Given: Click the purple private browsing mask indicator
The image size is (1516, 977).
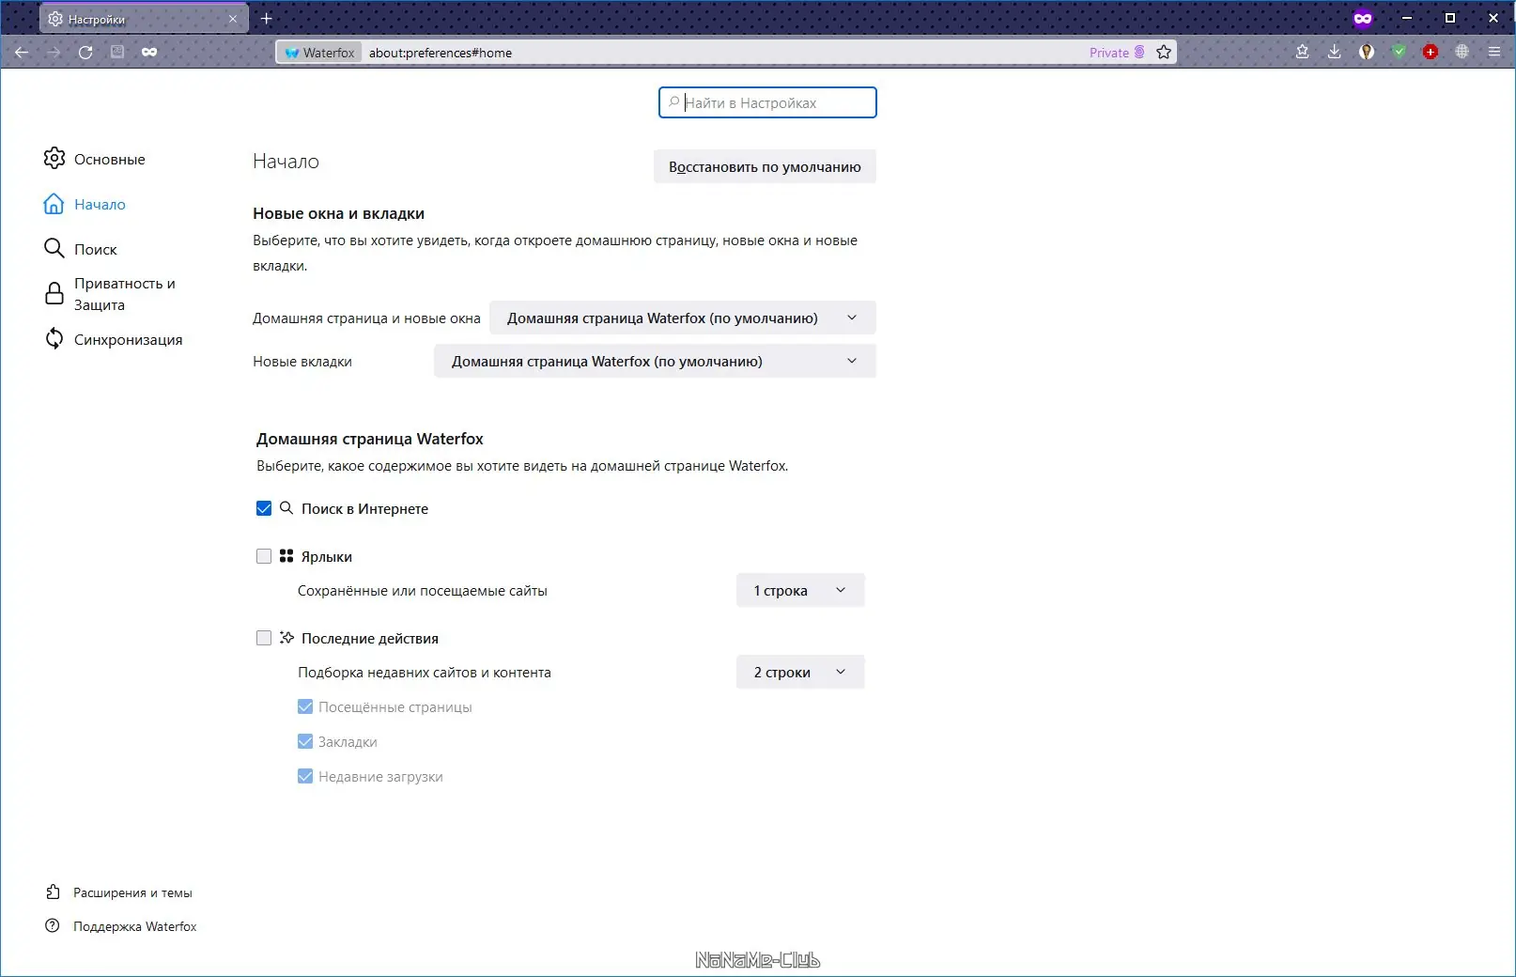Looking at the screenshot, I should pyautogui.click(x=1363, y=19).
